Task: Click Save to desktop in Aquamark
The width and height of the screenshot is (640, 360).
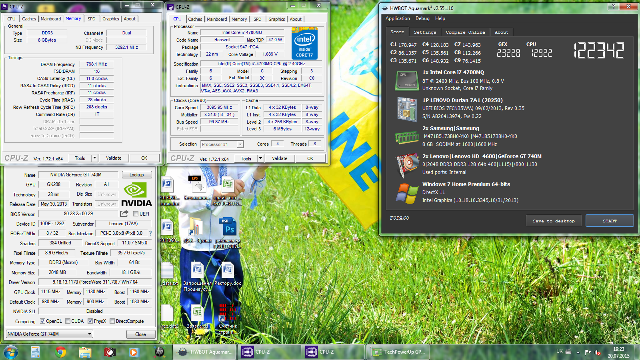Action: click(554, 221)
